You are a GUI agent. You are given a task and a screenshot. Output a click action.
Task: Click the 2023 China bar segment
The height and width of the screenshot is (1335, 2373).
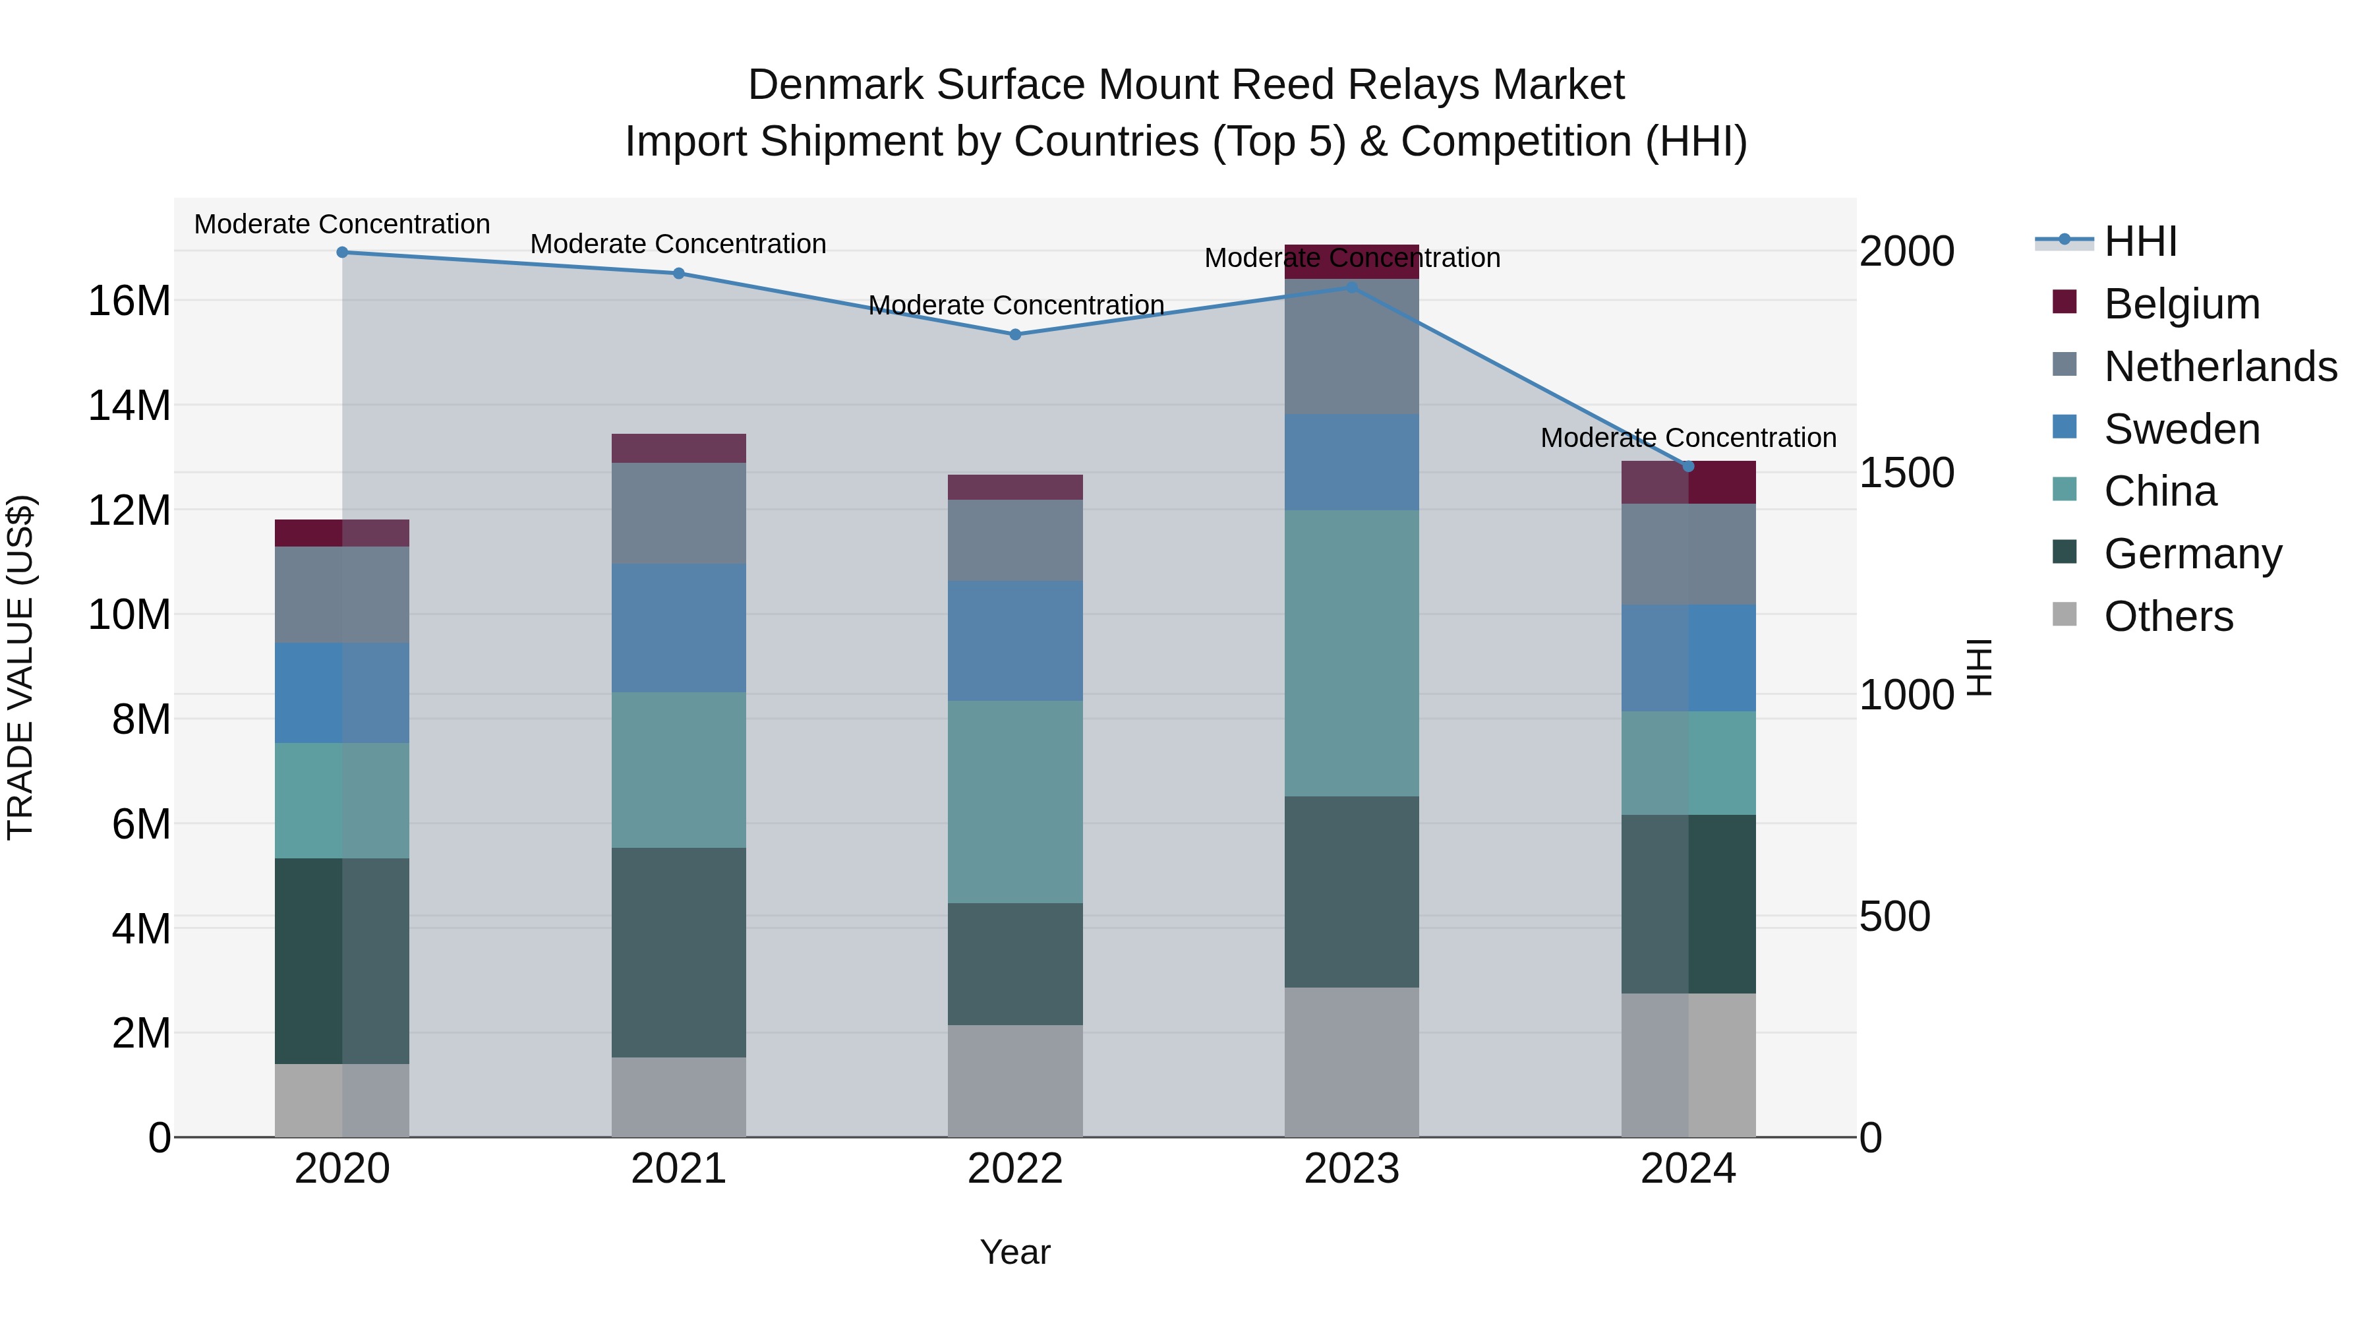coord(1351,653)
